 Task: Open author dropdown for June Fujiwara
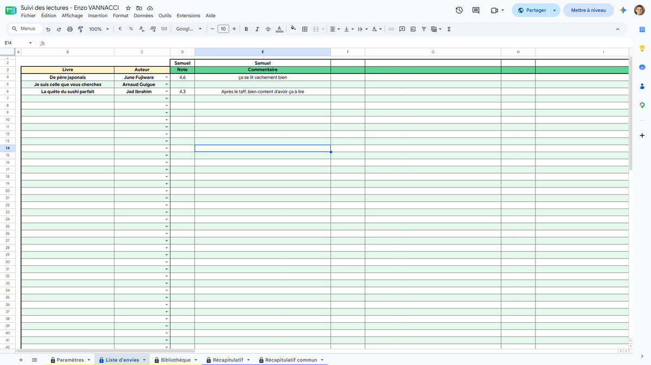[x=167, y=77]
